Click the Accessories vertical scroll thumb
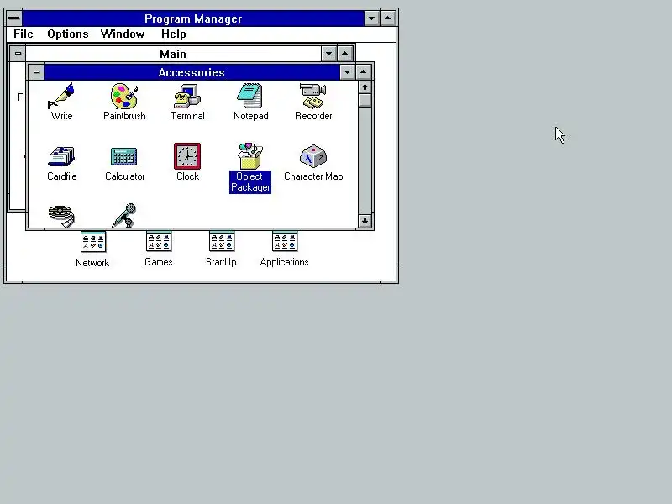This screenshot has width=672, height=504. (365, 100)
